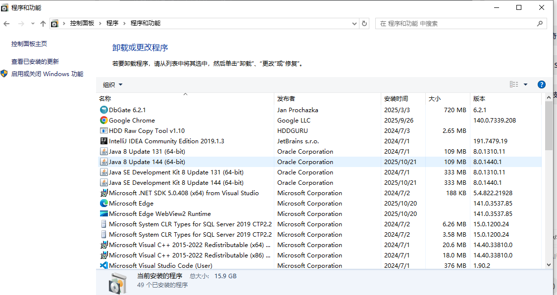Click the list vertical scrollbar thumb

point(549,126)
